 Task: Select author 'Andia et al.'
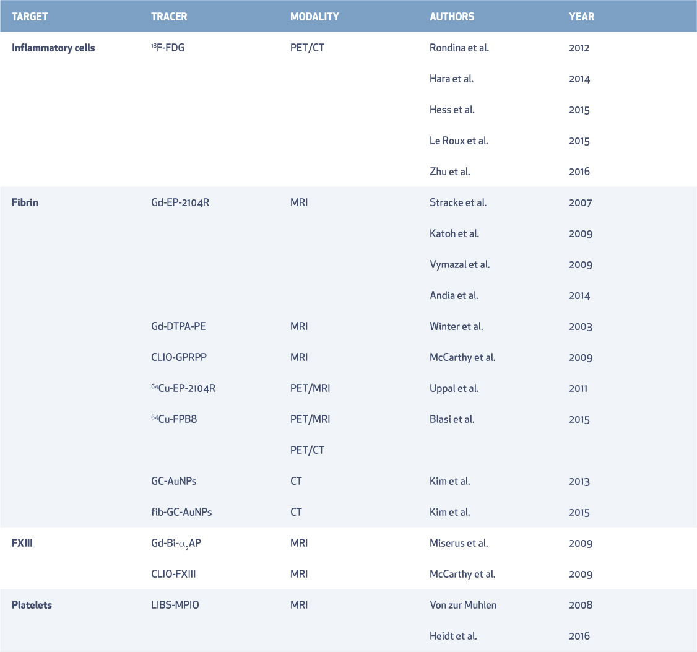(454, 295)
